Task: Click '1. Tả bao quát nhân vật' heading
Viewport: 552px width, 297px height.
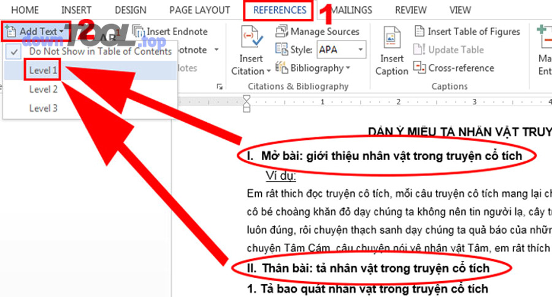Action: point(367,289)
